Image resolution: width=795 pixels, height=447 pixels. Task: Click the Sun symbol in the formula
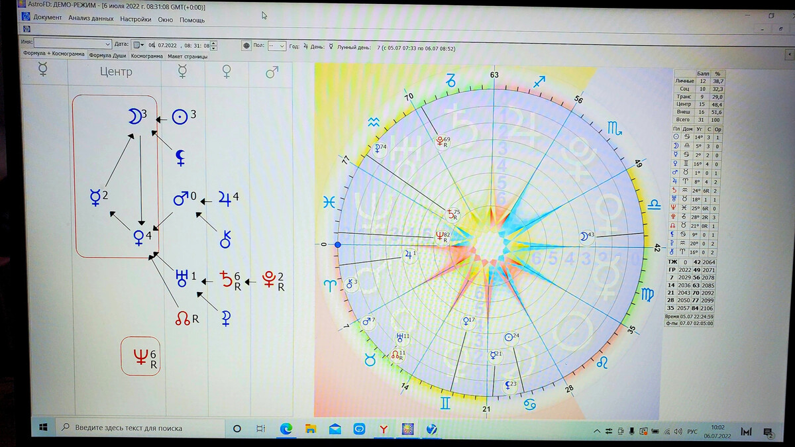pos(179,117)
